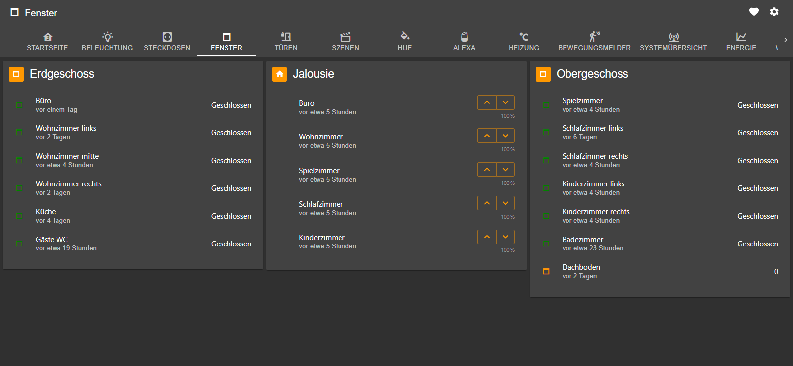The image size is (793, 366).
Task: Click Obergeschoss Spielzimmer window state icon
Action: [x=546, y=105]
